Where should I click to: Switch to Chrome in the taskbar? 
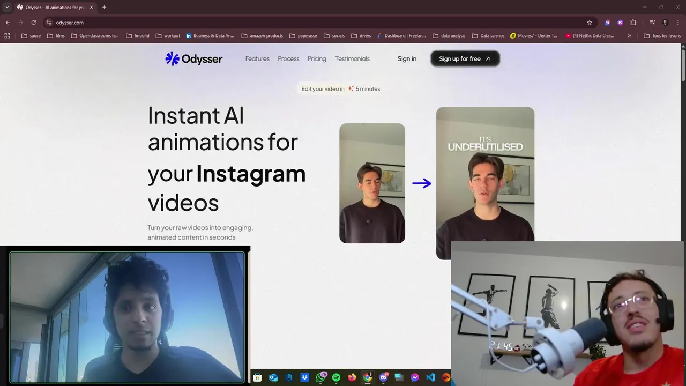[368, 377]
